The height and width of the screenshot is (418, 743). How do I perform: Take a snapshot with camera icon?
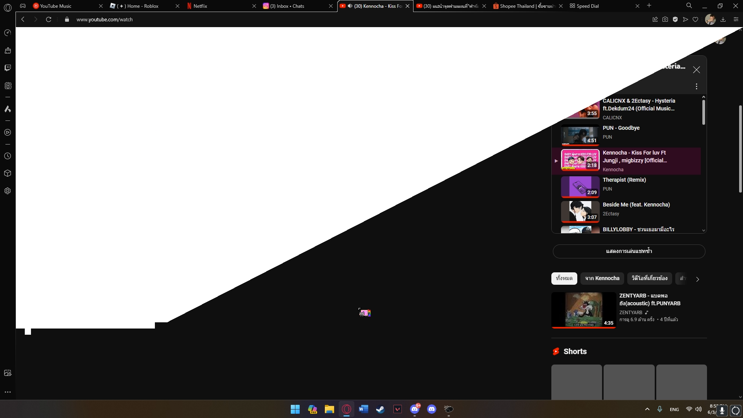pyautogui.click(x=665, y=19)
